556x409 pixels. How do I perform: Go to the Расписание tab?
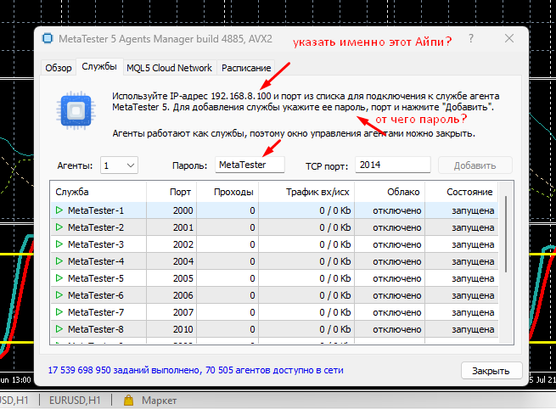246,68
